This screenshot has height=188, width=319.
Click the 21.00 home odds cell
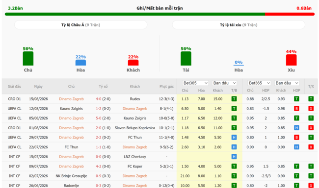tap(185, 176)
